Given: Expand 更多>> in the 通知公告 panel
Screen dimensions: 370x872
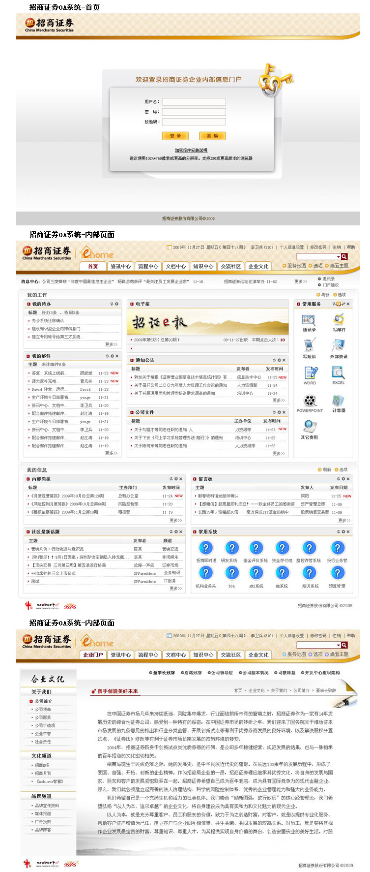Looking at the screenshot, I should [279, 400].
